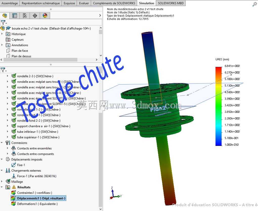Image resolution: width=258 pixels, height=211 pixels.
Task: Open the SOLIDWORKS MBD tab
Action: coord(171,3)
